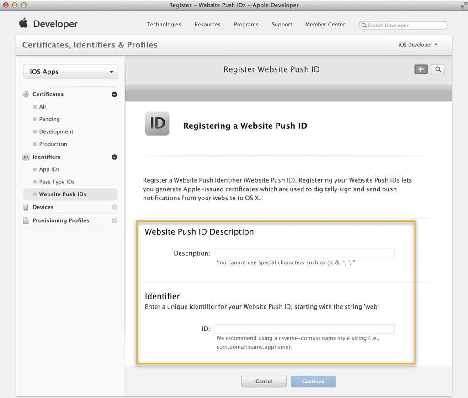
Task: Open the Resources menu
Action: coord(207,25)
